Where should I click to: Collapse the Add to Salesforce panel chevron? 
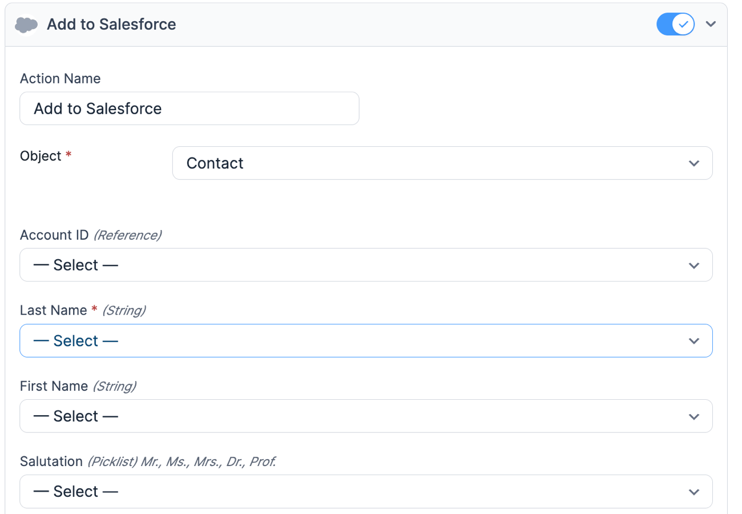coord(711,24)
